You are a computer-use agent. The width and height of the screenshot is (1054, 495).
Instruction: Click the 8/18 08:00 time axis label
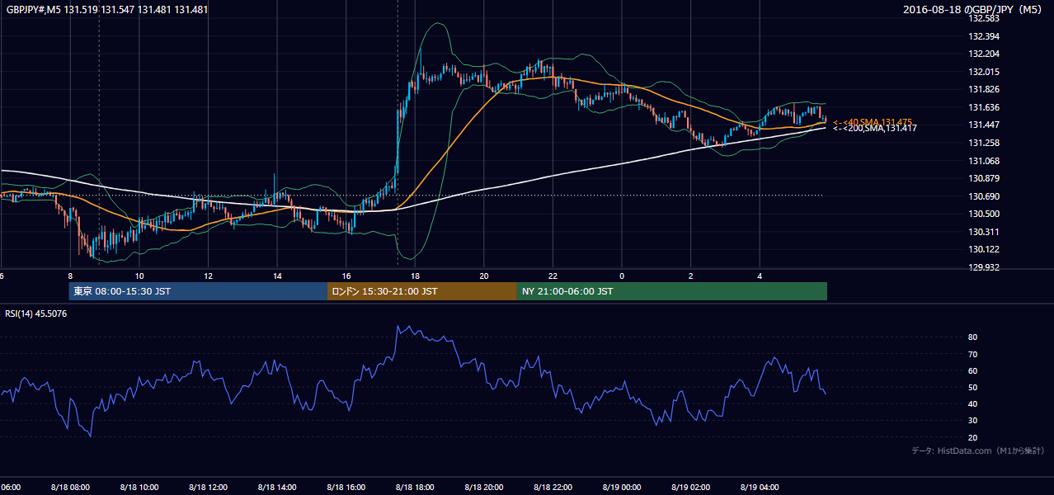coord(69,488)
